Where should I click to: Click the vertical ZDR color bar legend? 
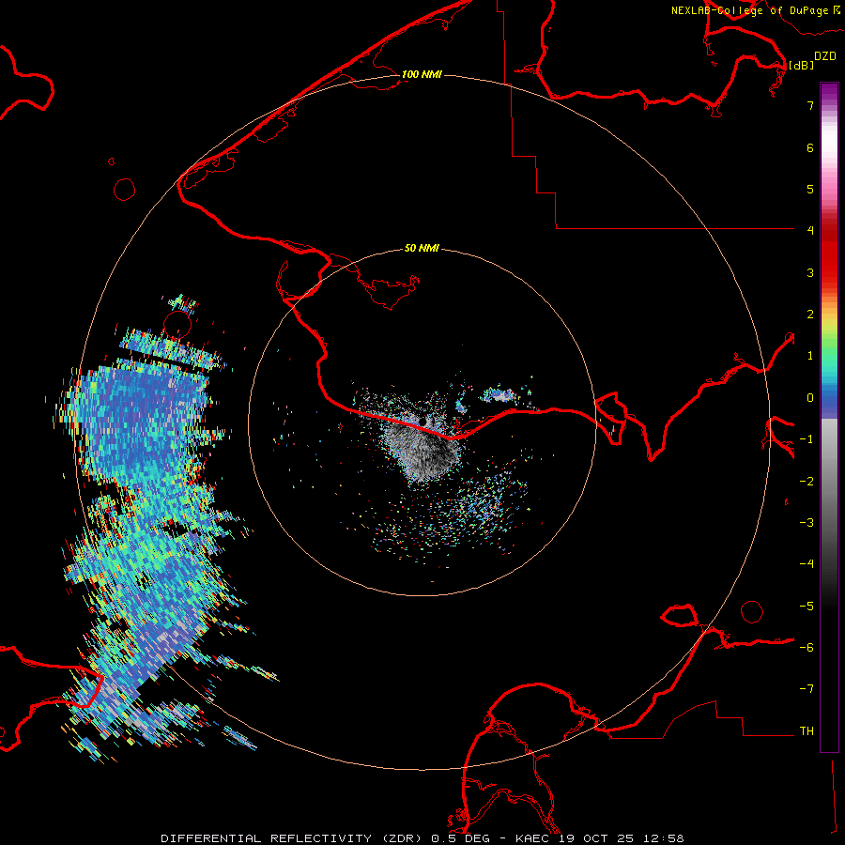tap(829, 417)
